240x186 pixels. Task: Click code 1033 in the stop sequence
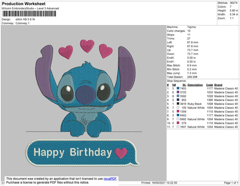(210, 92)
